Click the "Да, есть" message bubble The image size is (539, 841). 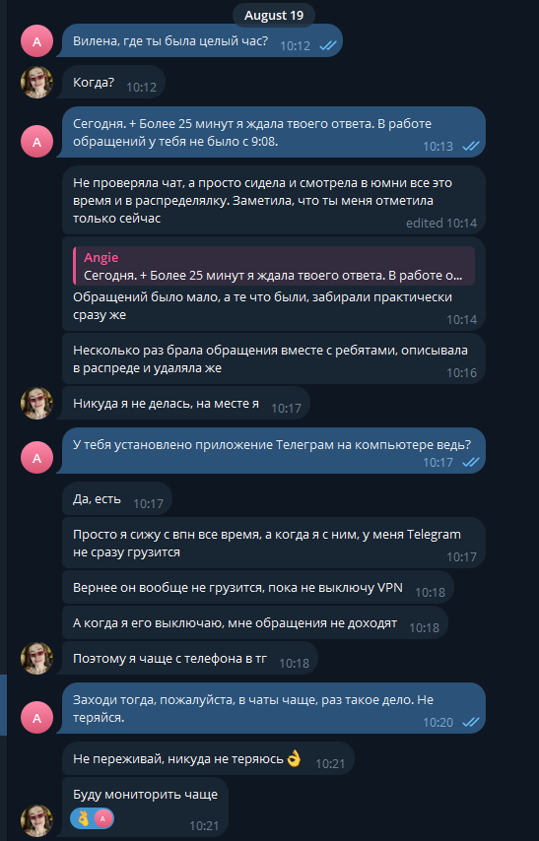[117, 499]
